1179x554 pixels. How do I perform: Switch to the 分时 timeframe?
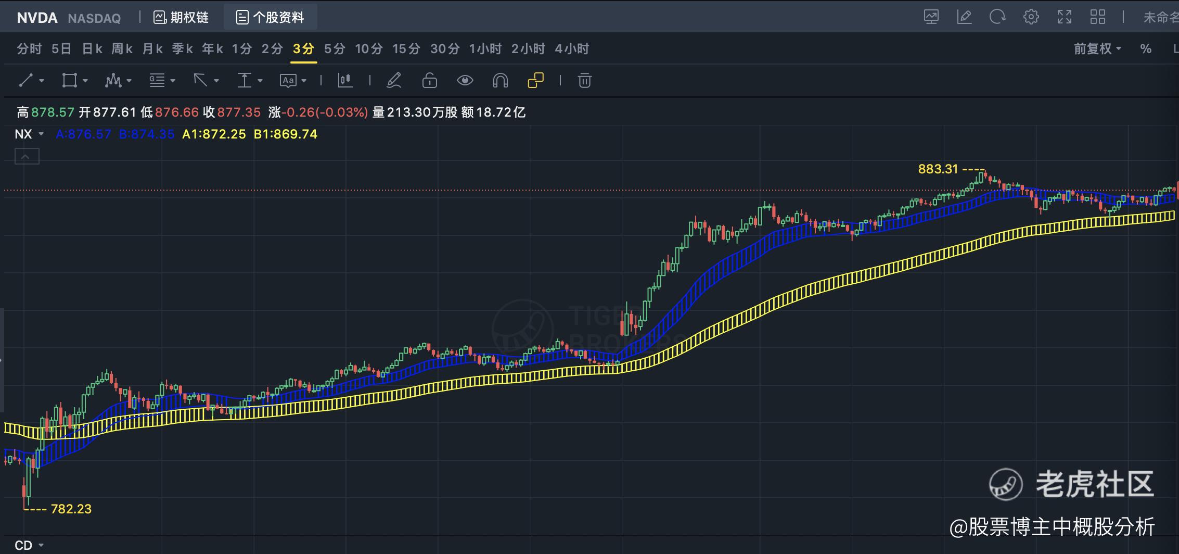point(29,49)
